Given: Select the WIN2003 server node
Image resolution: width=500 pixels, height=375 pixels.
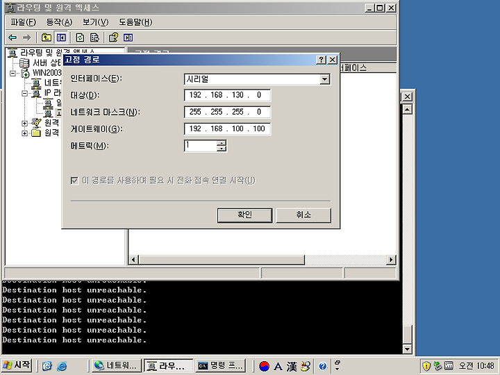Looking at the screenshot, I should (x=47, y=73).
